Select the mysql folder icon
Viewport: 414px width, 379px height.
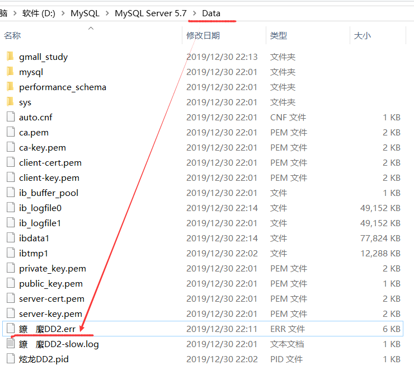coord(10,72)
